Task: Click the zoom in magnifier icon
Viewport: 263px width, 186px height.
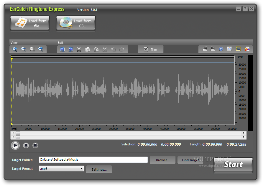Action: tap(15, 49)
